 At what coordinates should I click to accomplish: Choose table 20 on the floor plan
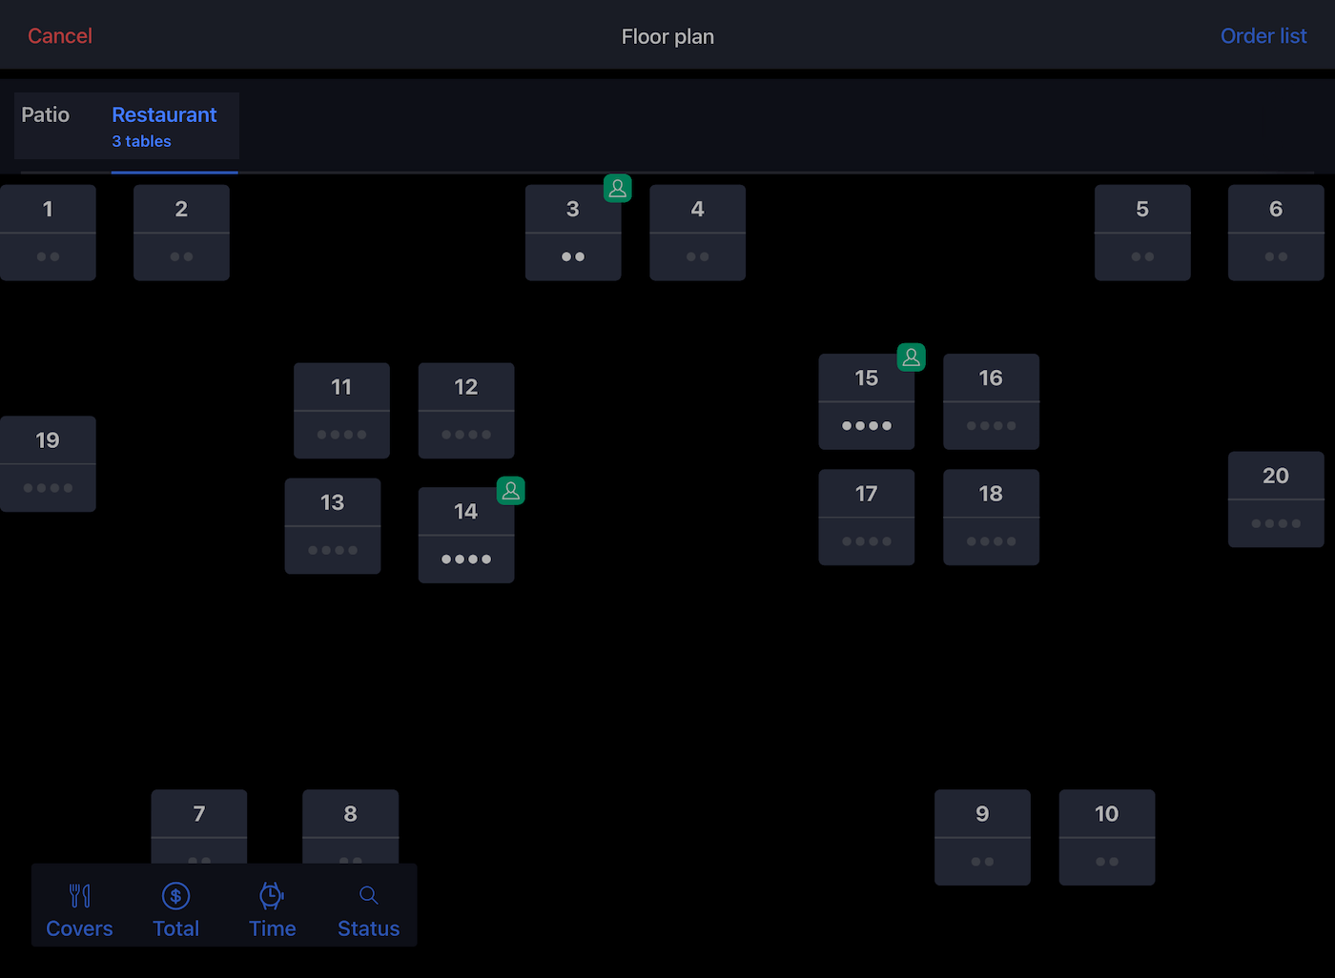pyautogui.click(x=1275, y=499)
